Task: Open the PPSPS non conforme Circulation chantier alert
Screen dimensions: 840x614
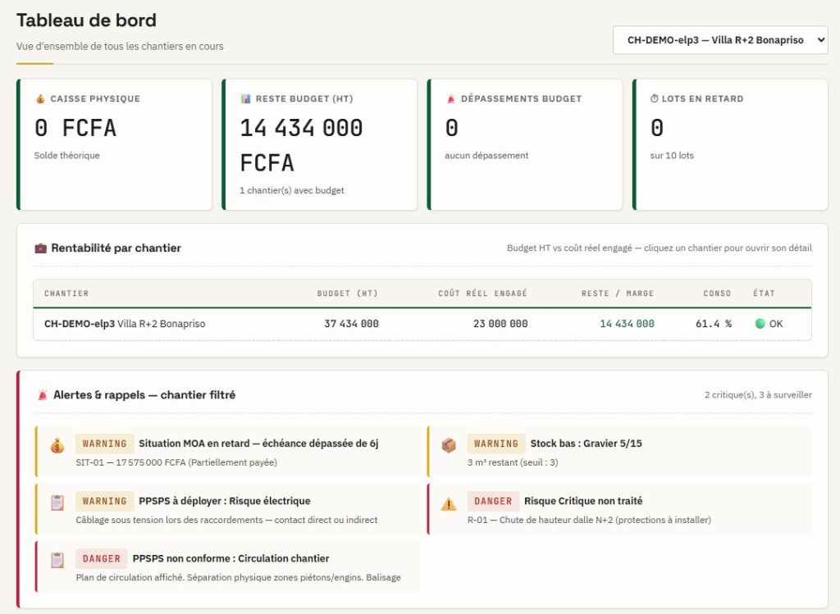Action: click(x=228, y=566)
